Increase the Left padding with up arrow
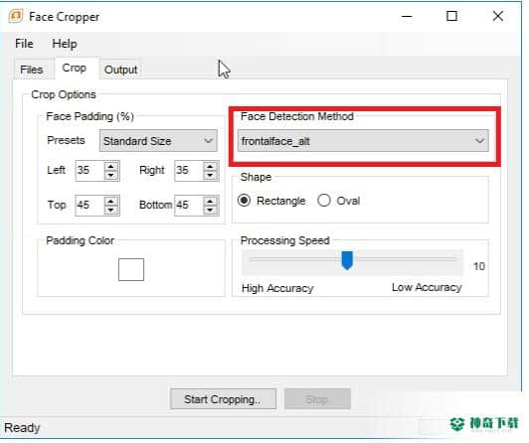This screenshot has height=443, width=529. tap(111, 167)
